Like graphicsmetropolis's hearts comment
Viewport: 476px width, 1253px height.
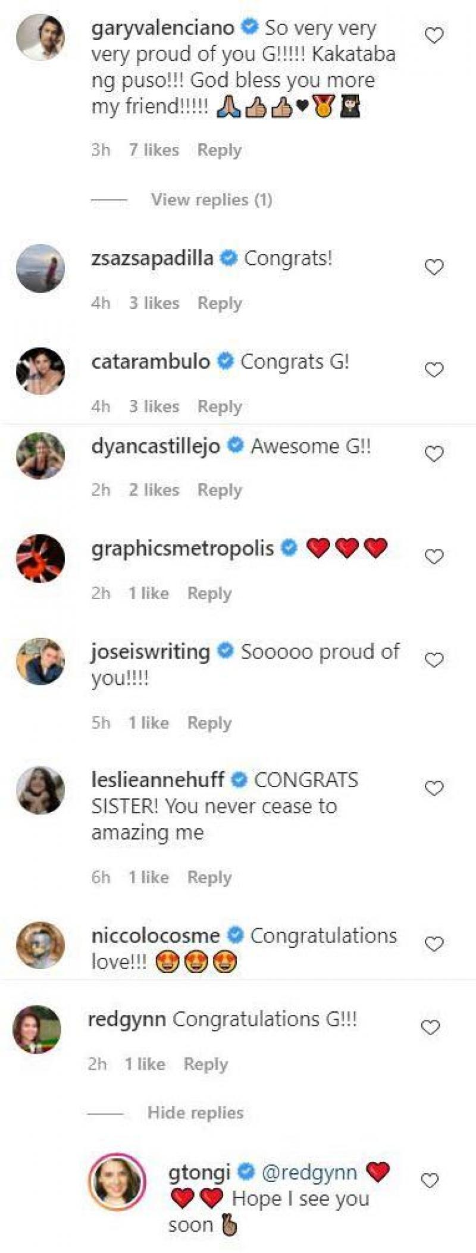434,557
